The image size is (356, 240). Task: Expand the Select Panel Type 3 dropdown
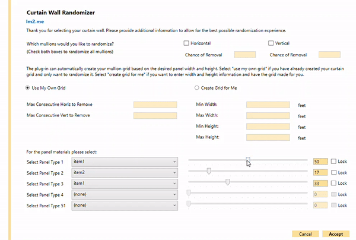[x=125, y=183]
